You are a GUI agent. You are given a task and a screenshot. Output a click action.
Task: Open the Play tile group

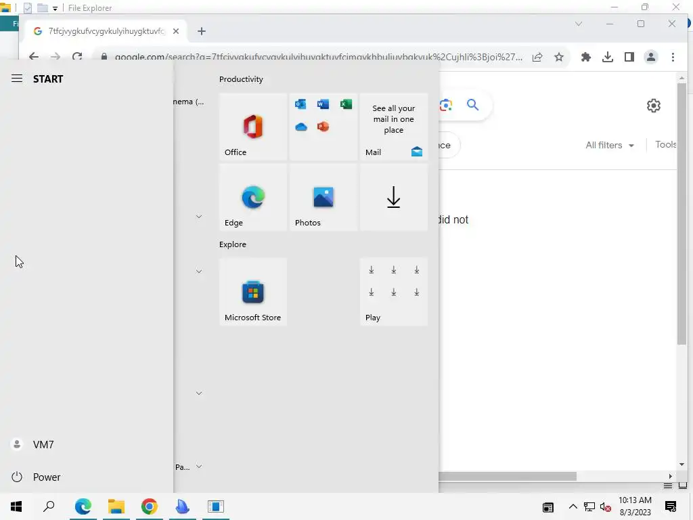tap(393, 292)
